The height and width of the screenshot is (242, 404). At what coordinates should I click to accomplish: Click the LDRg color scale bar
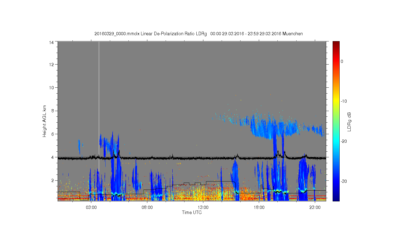(336, 121)
